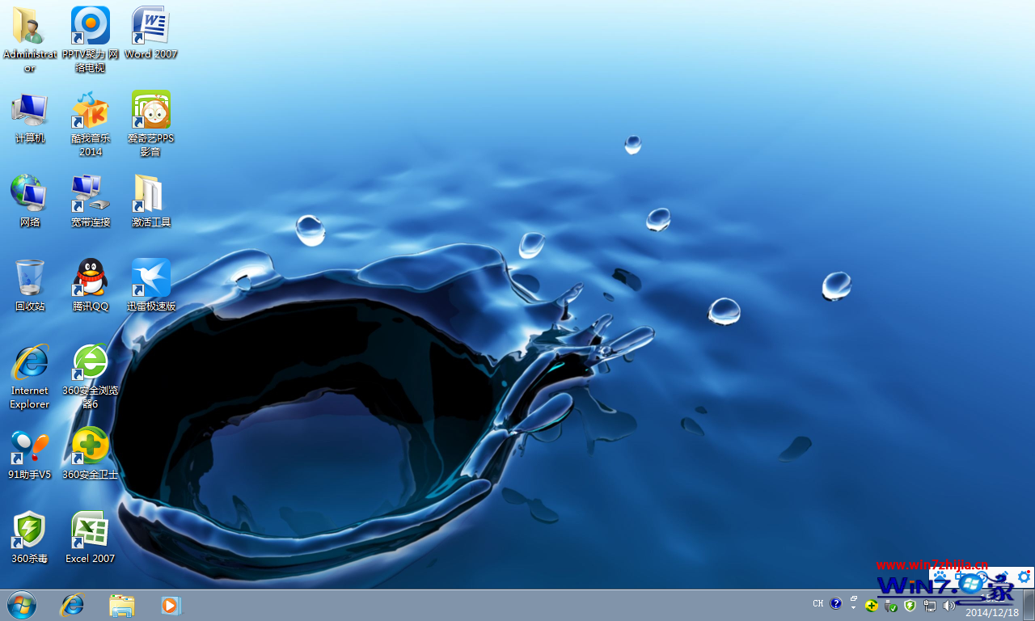This screenshot has height=621, width=1035.
Task: Open the 宽带连接 broadband connection
Action: click(x=90, y=192)
